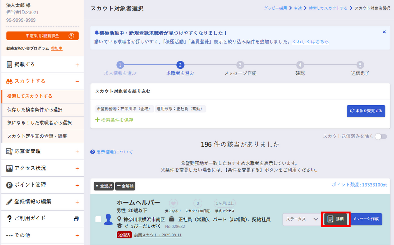Collapse the スカウトする menu section
The height and width of the screenshot is (245, 394).
[77, 82]
